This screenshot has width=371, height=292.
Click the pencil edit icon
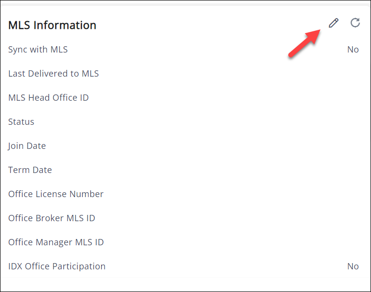(x=333, y=23)
